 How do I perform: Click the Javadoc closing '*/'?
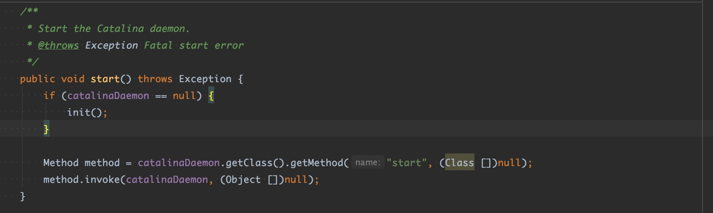point(33,62)
